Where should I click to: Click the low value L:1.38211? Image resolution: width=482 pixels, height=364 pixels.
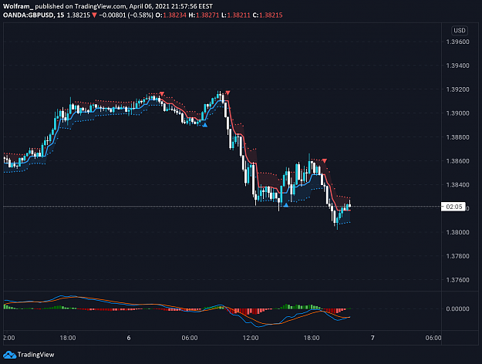[236, 15]
